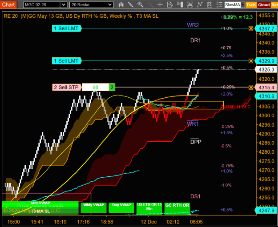Open the data series chart icon

(x=189, y=4)
